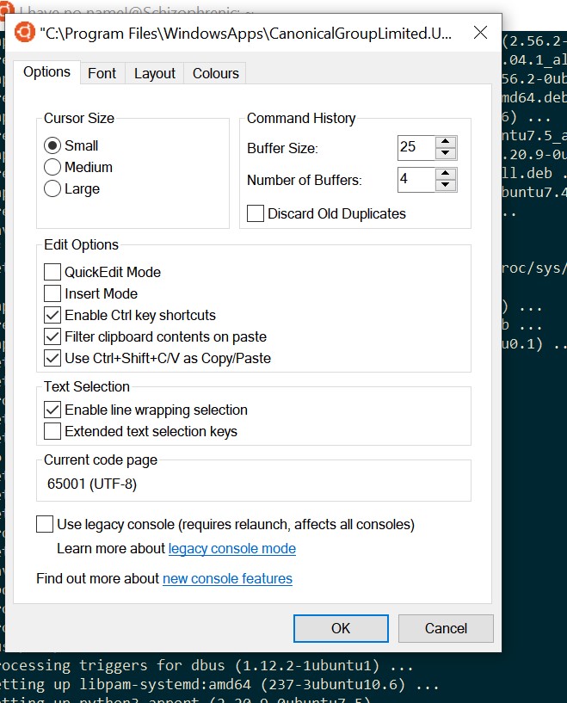Image resolution: width=567 pixels, height=703 pixels.
Task: Select the Small cursor size radio button
Action: coord(52,145)
